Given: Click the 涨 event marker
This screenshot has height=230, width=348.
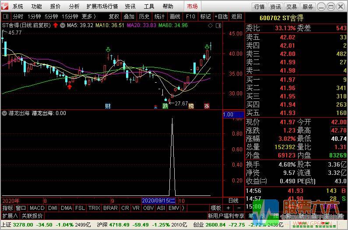Looking at the screenshot, I should pyautogui.click(x=207, y=106).
